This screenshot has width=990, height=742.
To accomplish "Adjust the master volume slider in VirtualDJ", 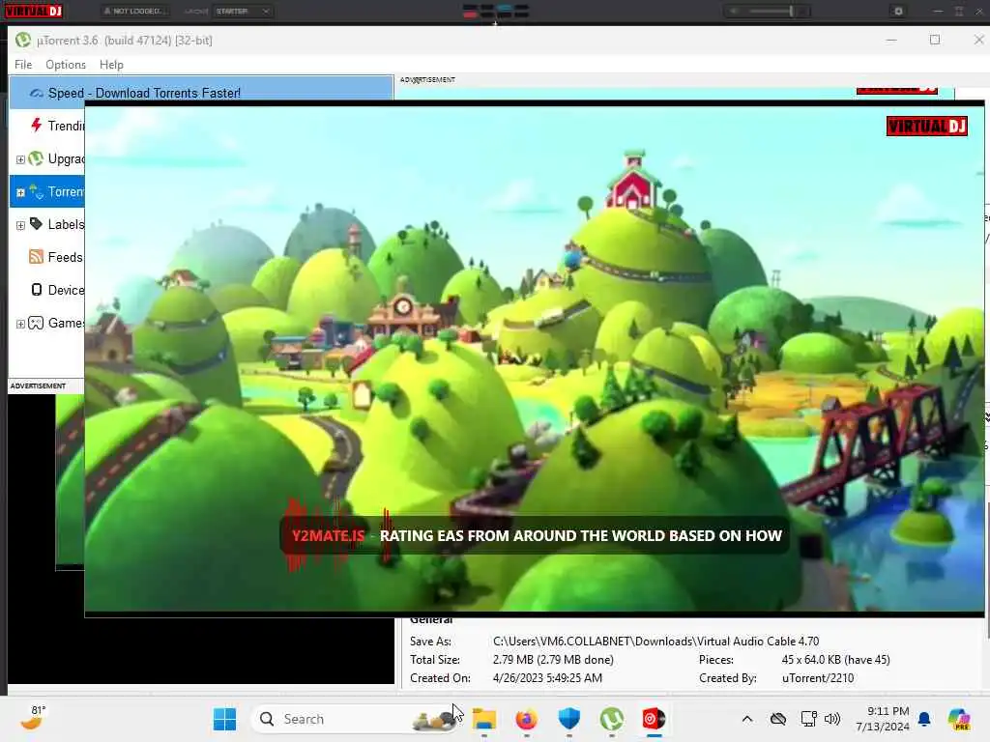I will point(770,11).
